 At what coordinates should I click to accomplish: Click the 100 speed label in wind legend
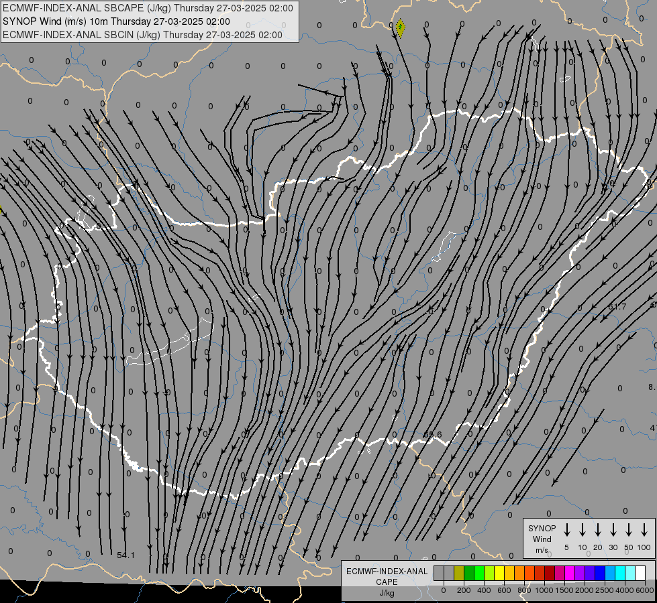644,547
